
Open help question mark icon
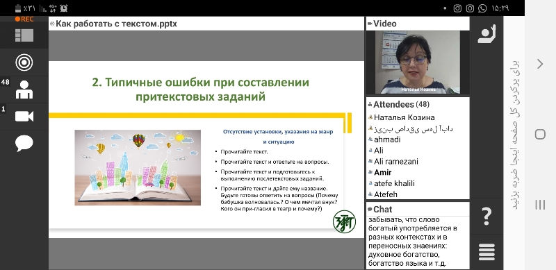pos(486,216)
